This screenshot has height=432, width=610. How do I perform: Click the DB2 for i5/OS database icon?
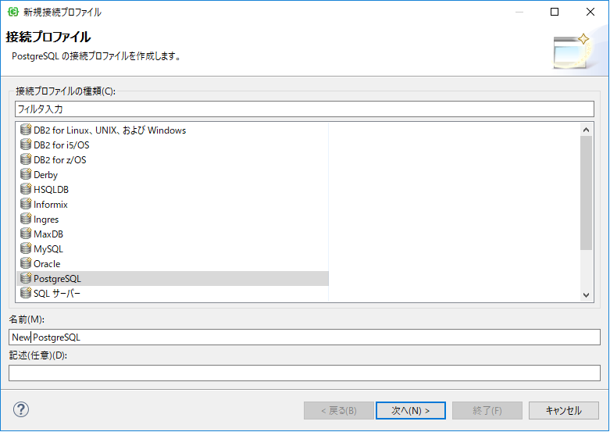[26, 145]
